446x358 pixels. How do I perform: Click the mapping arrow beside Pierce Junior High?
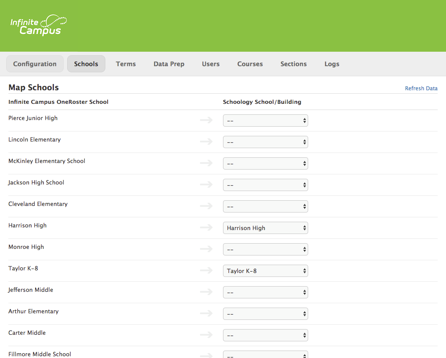206,120
